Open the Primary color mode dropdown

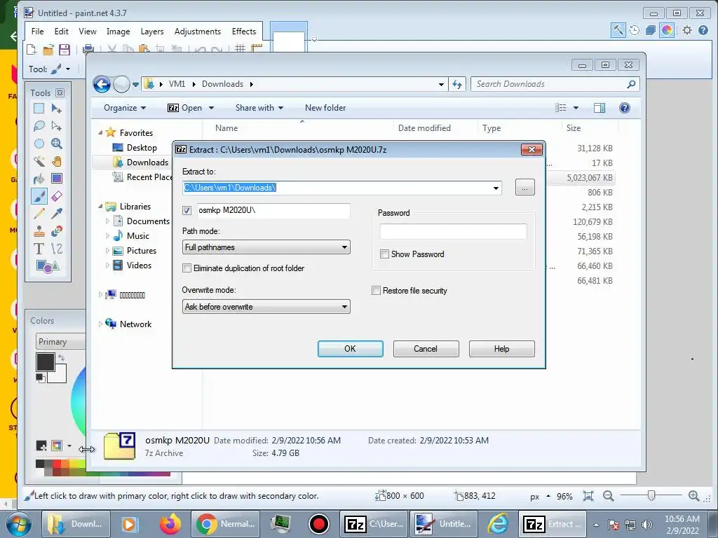(x=60, y=342)
